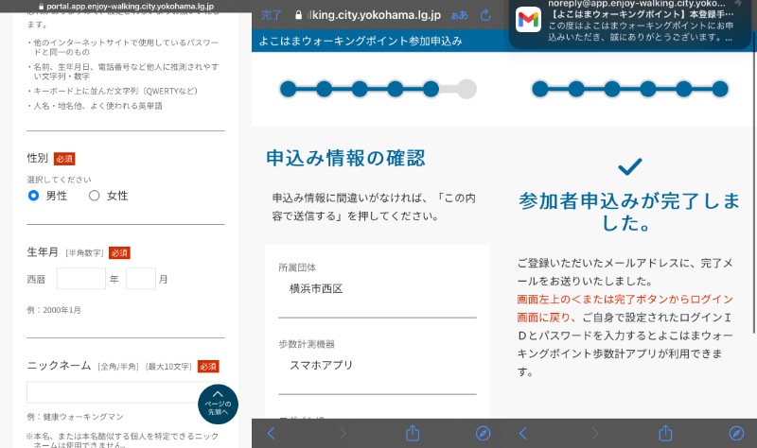Tap the ぁあ reader text-size button
The width and height of the screenshot is (757, 448).
tap(459, 15)
